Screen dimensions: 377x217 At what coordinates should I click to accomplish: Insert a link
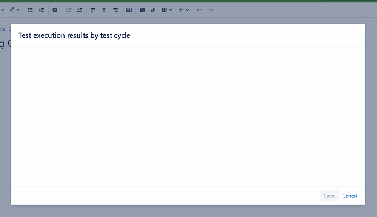click(153, 10)
